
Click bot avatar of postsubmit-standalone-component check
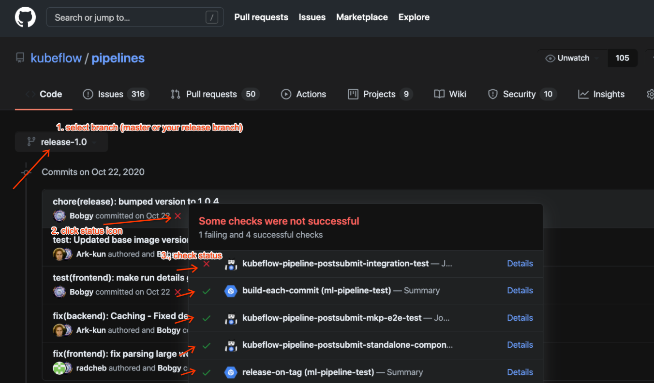[x=231, y=345]
